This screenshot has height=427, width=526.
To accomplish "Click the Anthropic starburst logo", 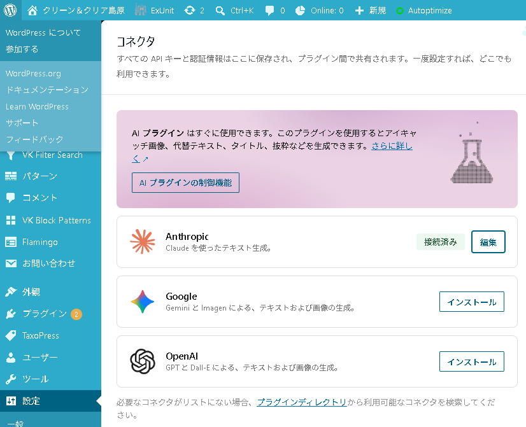I will click(x=143, y=242).
